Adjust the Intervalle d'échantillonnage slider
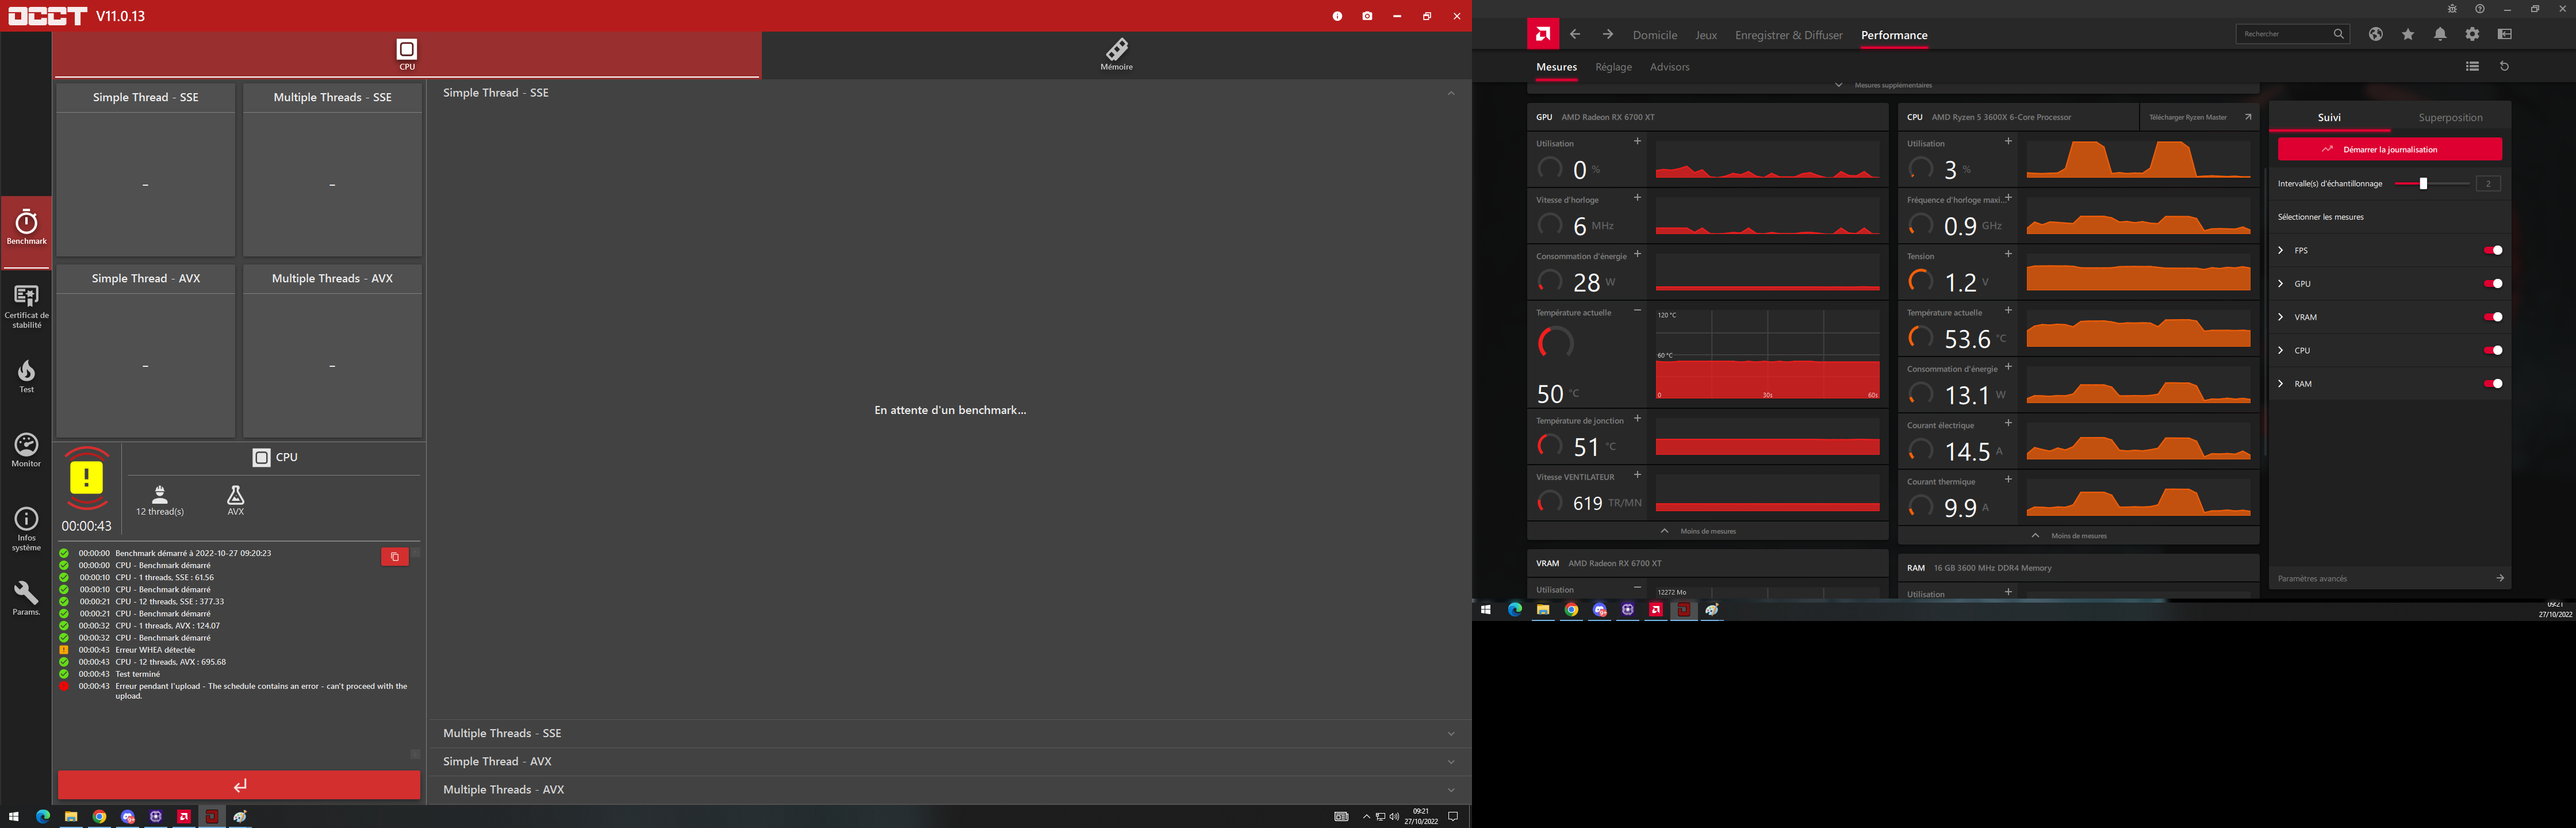 2423,184
